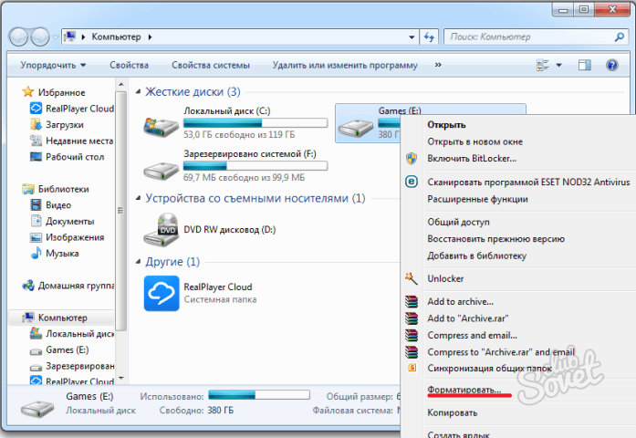The height and width of the screenshot is (438, 636).
Task: Collapse Устройства со съемными носителями group
Action: point(139,198)
